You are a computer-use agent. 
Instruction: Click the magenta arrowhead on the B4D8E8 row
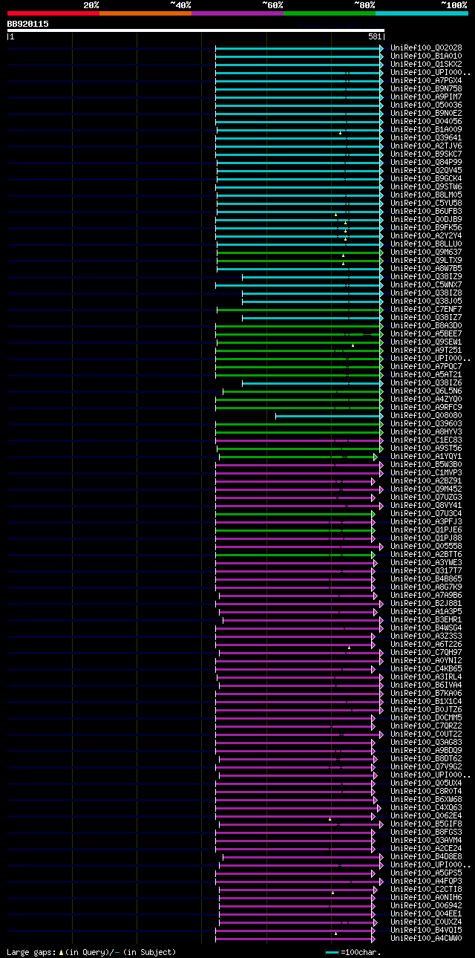coord(381,856)
